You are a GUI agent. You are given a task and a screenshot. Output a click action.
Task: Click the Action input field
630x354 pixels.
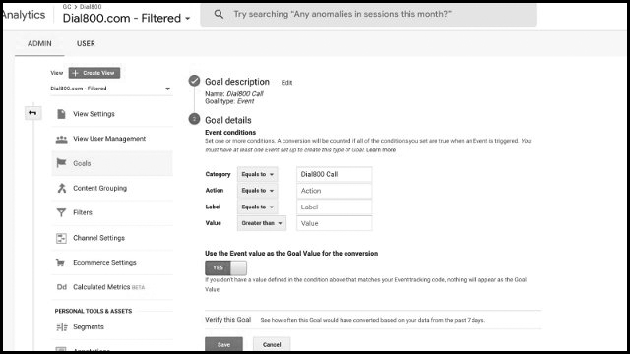click(x=335, y=191)
